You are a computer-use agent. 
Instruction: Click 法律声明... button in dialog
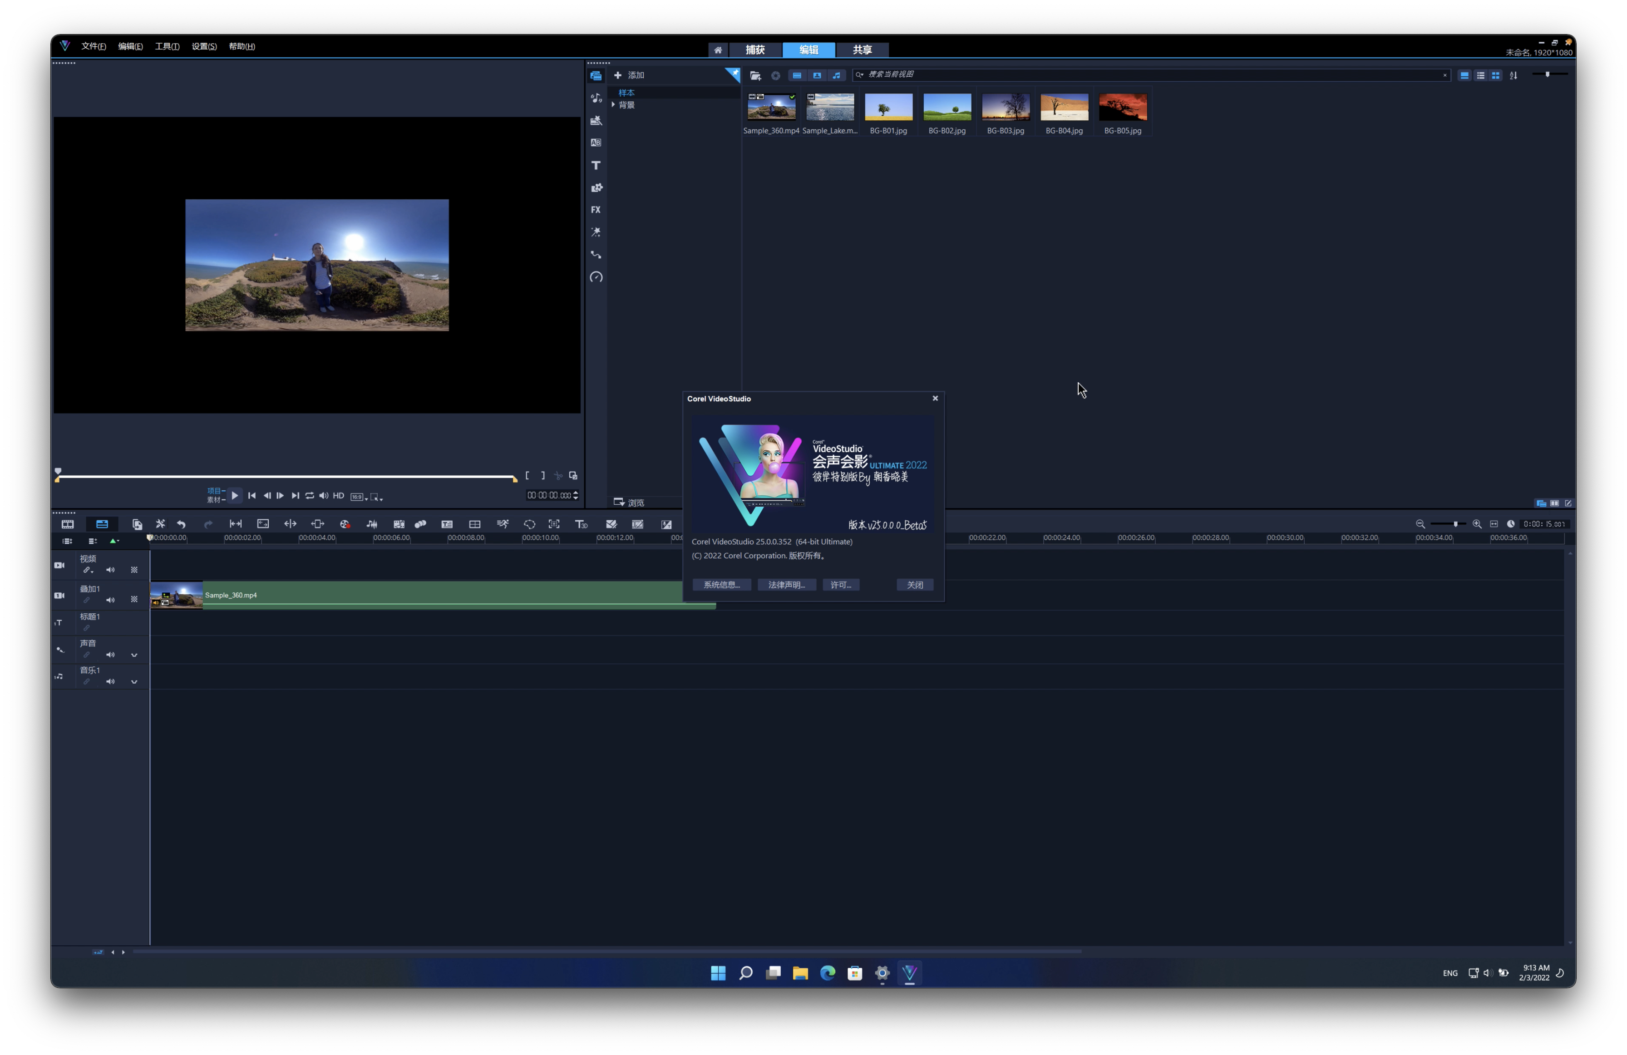click(x=786, y=585)
